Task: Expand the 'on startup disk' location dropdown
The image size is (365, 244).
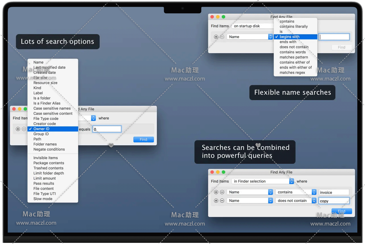Action: click(252, 26)
